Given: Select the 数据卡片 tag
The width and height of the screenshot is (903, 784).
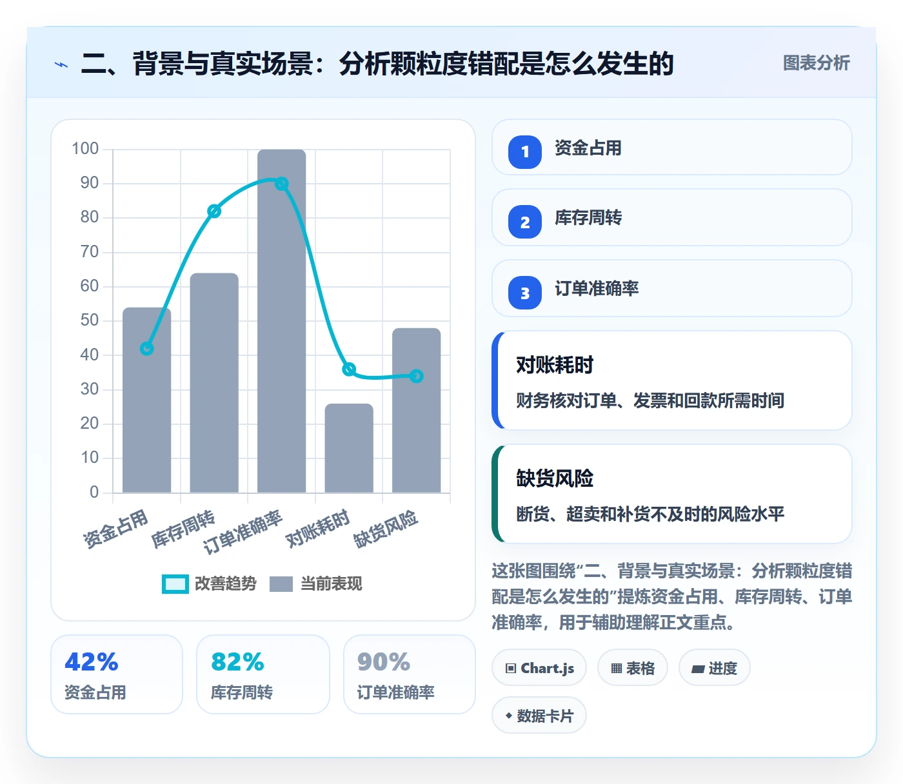Looking at the screenshot, I should tap(539, 716).
